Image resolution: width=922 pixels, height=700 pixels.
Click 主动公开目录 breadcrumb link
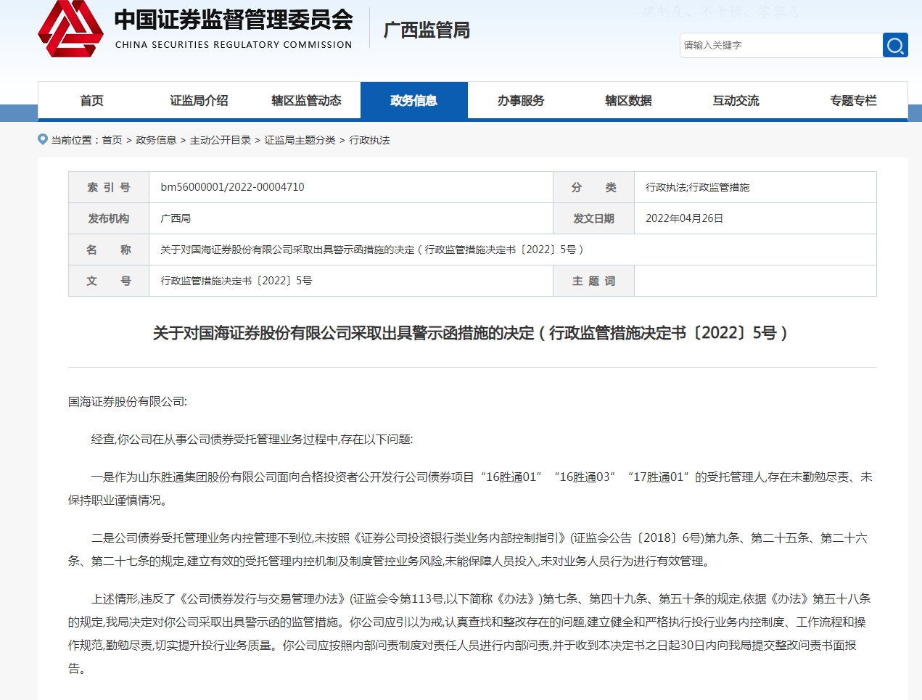tap(221, 140)
